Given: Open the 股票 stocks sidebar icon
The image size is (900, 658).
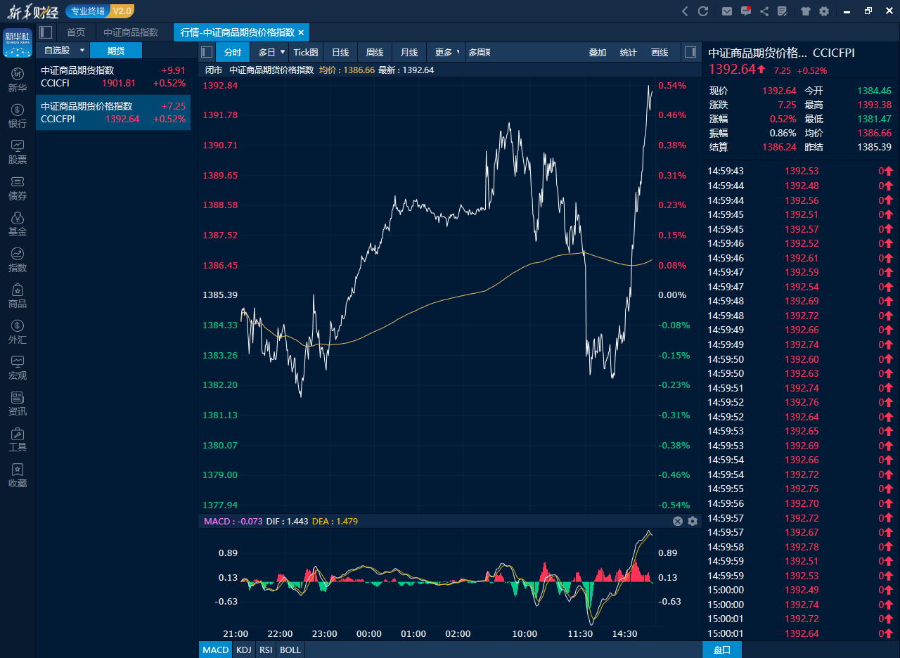Looking at the screenshot, I should tap(18, 152).
